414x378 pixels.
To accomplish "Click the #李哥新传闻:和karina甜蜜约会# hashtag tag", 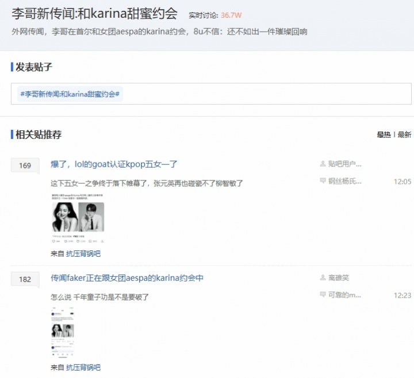I will [70, 94].
